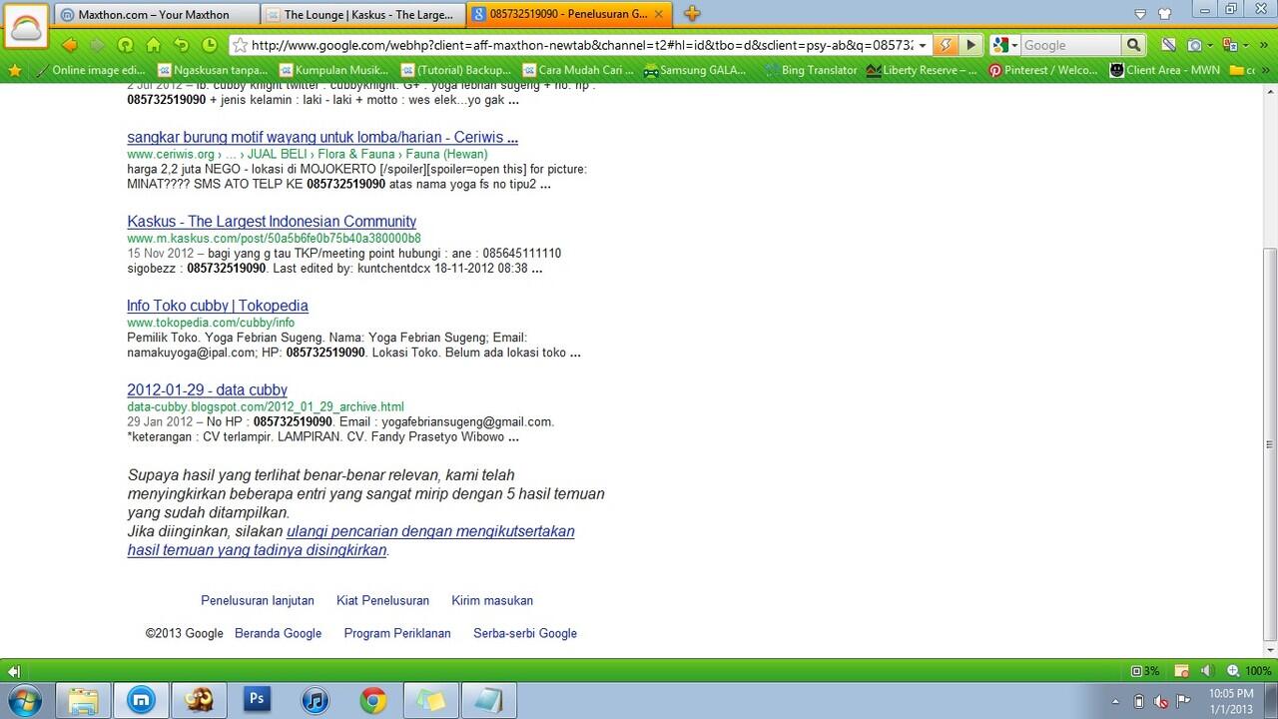1278x719 pixels.
Task: Open the Pinterest / Welcome bookmark
Action: 1042,70
